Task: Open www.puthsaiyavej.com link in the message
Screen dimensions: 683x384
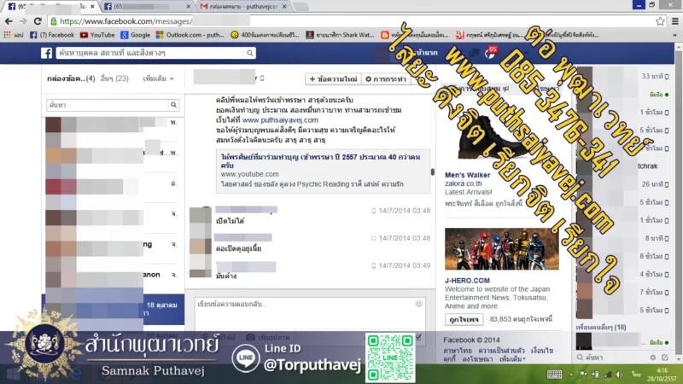Action: coord(280,120)
